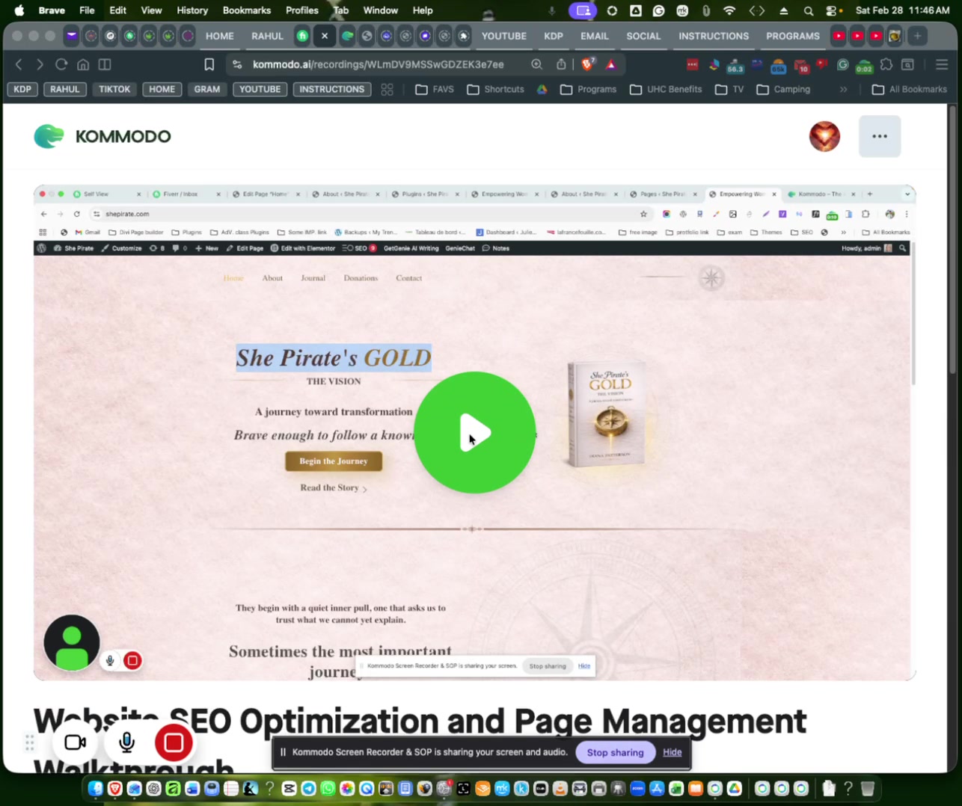Open the All Bookmarks folder
962x806 pixels.
point(910,89)
